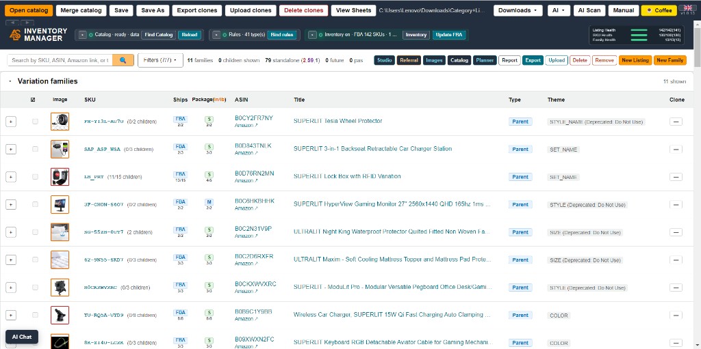This screenshot has height=349, width=701.
Task: Expand the HyperView Gaming Monitor family
Action: click(x=11, y=204)
